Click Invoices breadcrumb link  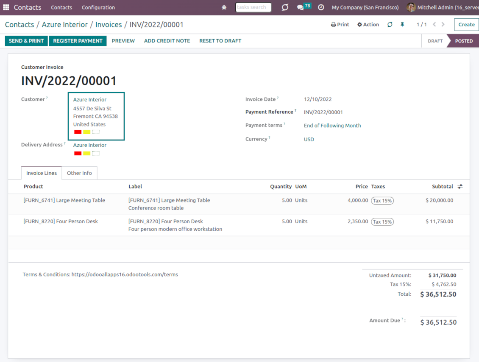[x=109, y=25]
